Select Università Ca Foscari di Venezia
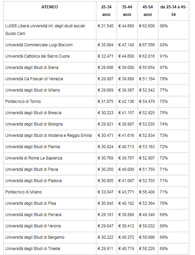 click(x=34, y=79)
